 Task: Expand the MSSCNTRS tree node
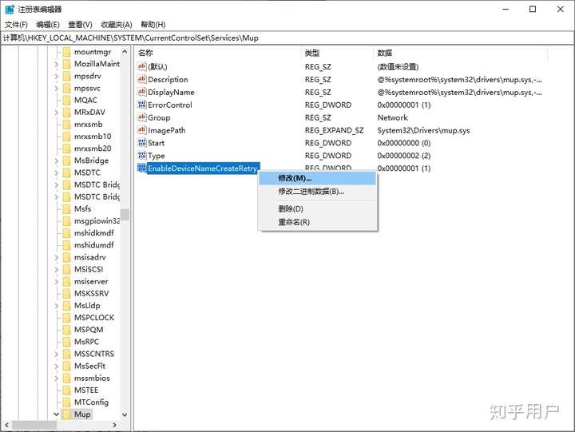(57, 355)
